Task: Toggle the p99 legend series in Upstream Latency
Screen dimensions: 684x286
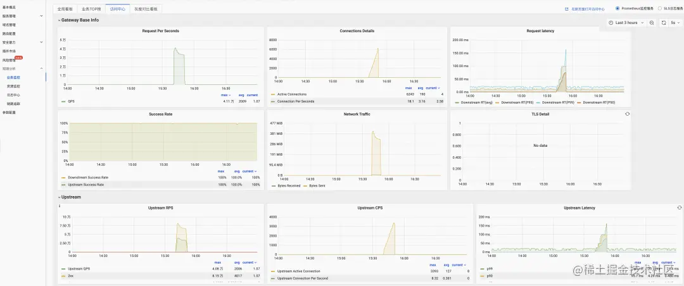Action: click(x=490, y=269)
